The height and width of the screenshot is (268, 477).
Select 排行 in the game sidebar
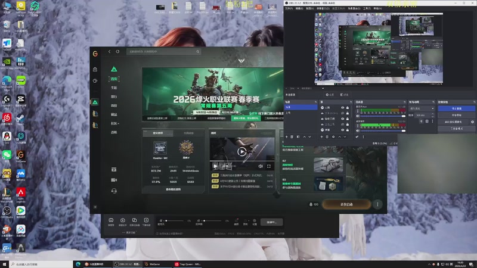pos(113,96)
